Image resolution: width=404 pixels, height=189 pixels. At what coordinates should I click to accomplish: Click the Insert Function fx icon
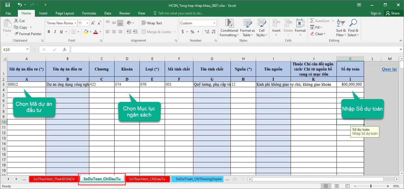[x=65, y=50]
